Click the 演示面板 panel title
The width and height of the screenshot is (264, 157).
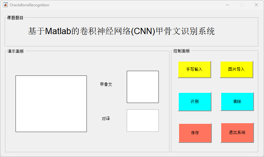[16, 51]
